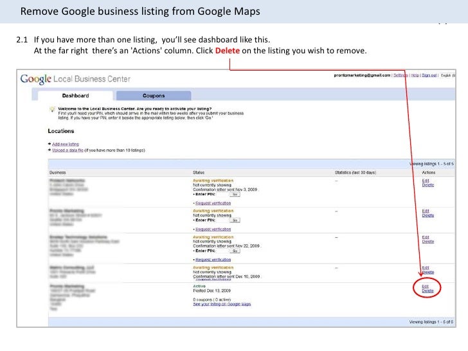Open the Settings link in the header
Screen dimensions: 468x351
(x=401, y=75)
